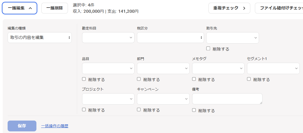
Task: Collapse the 一括編集 panel button
Action: (x=20, y=8)
